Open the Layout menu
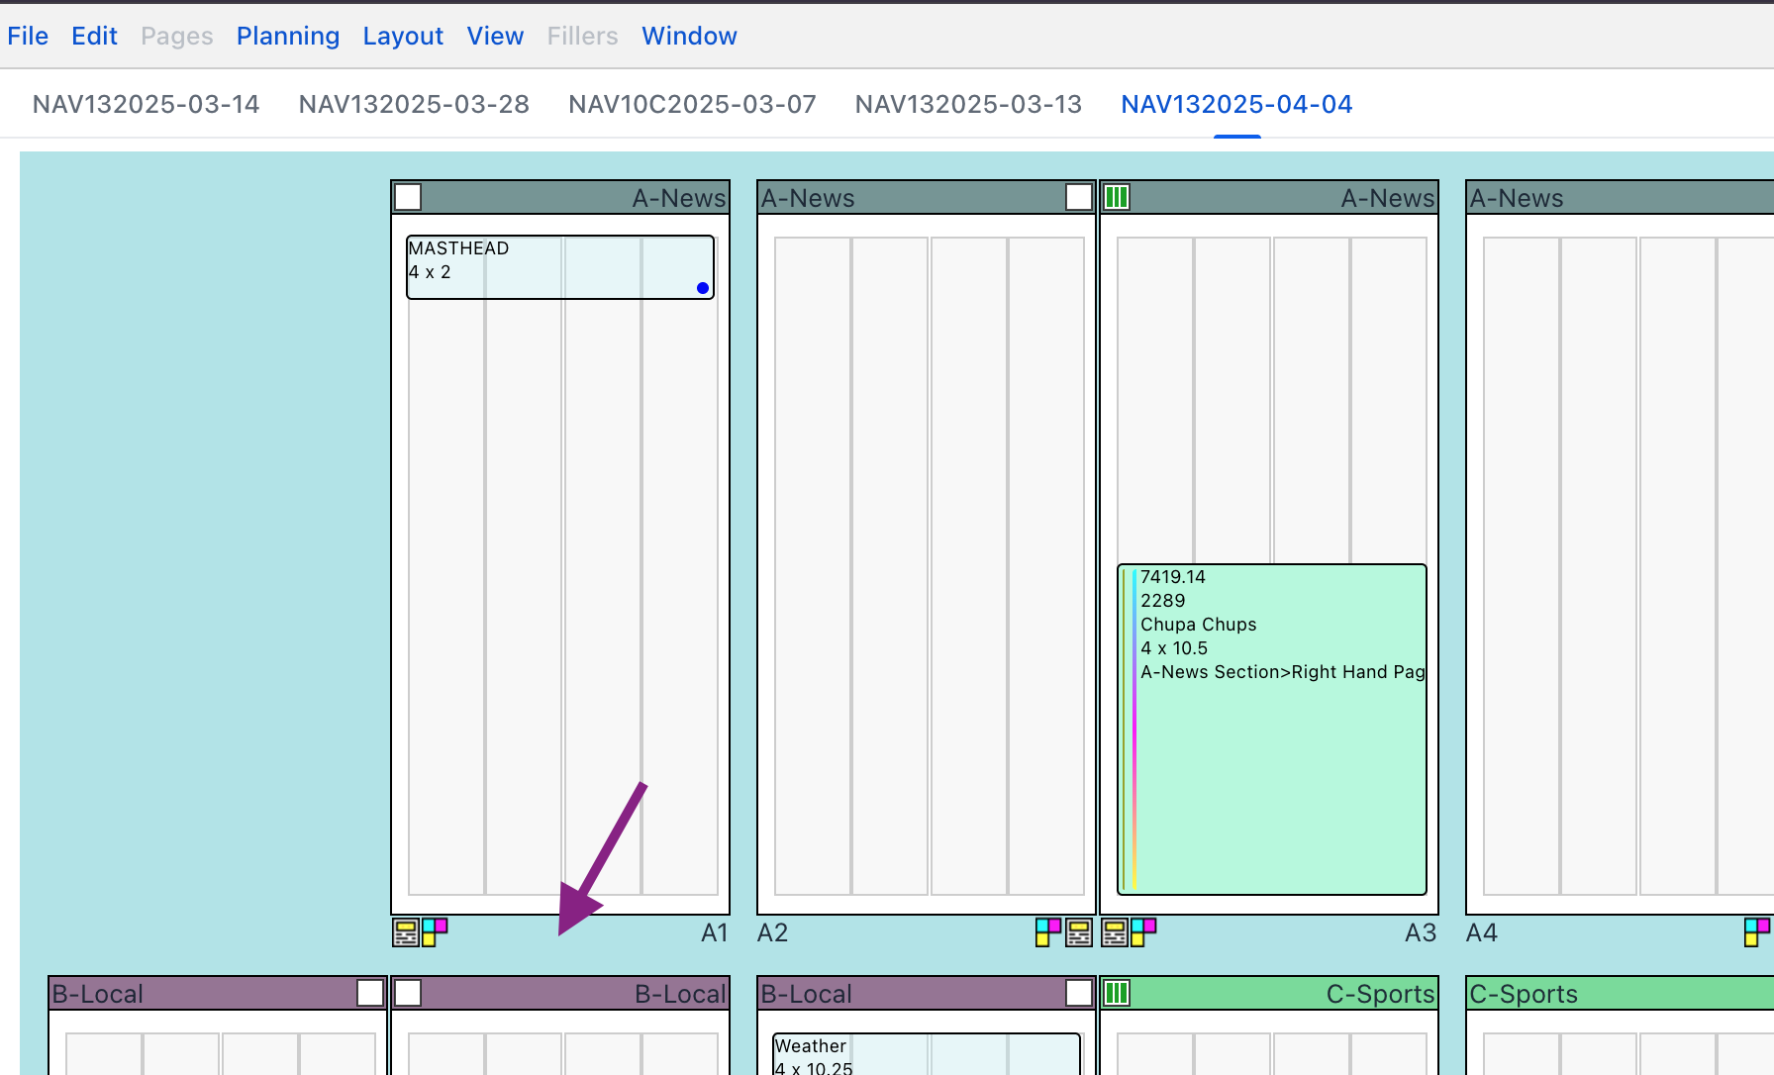Screen dimensions: 1774x1075 coord(403,36)
